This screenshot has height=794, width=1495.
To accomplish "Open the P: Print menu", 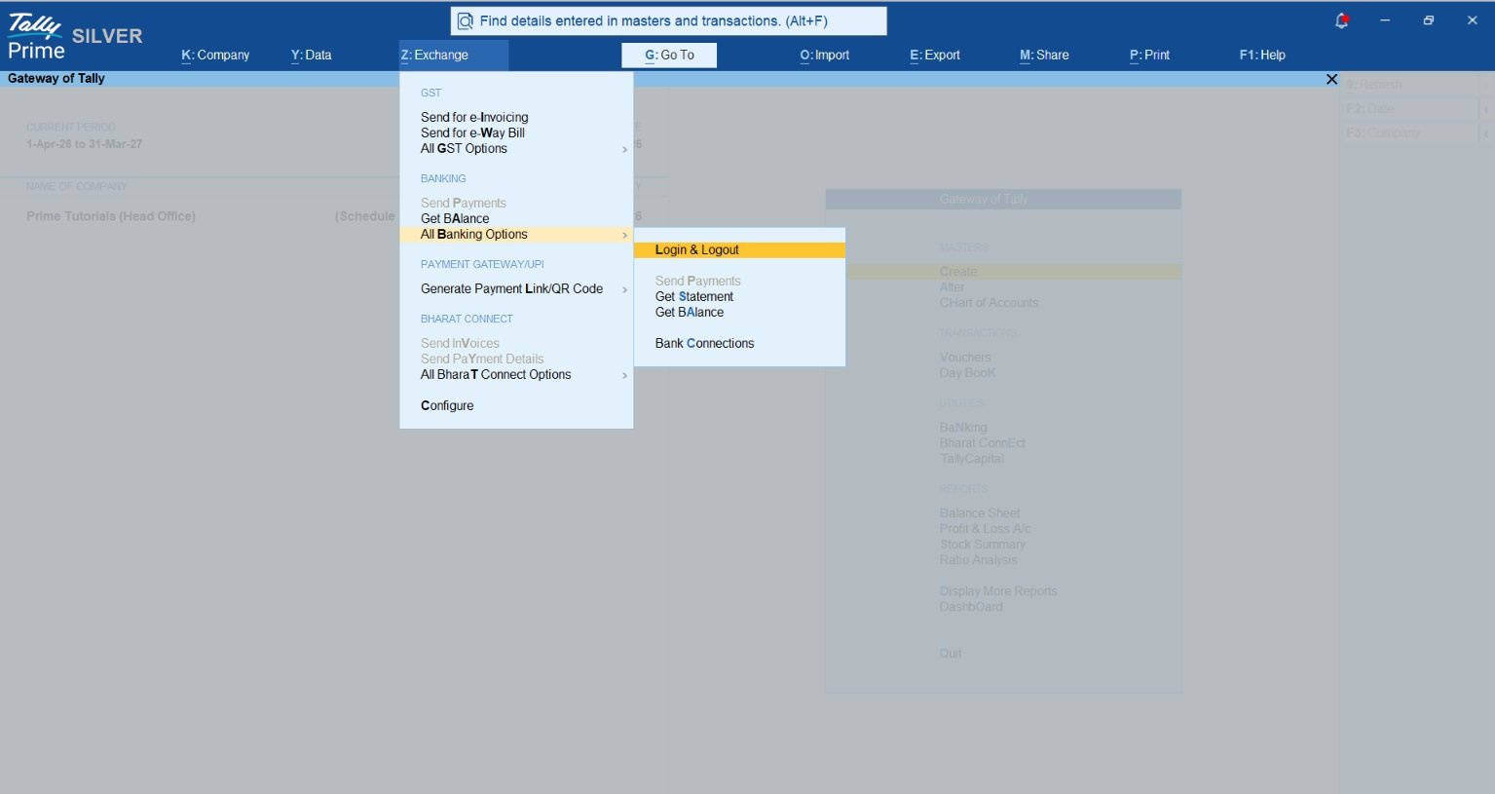I will [1150, 56].
